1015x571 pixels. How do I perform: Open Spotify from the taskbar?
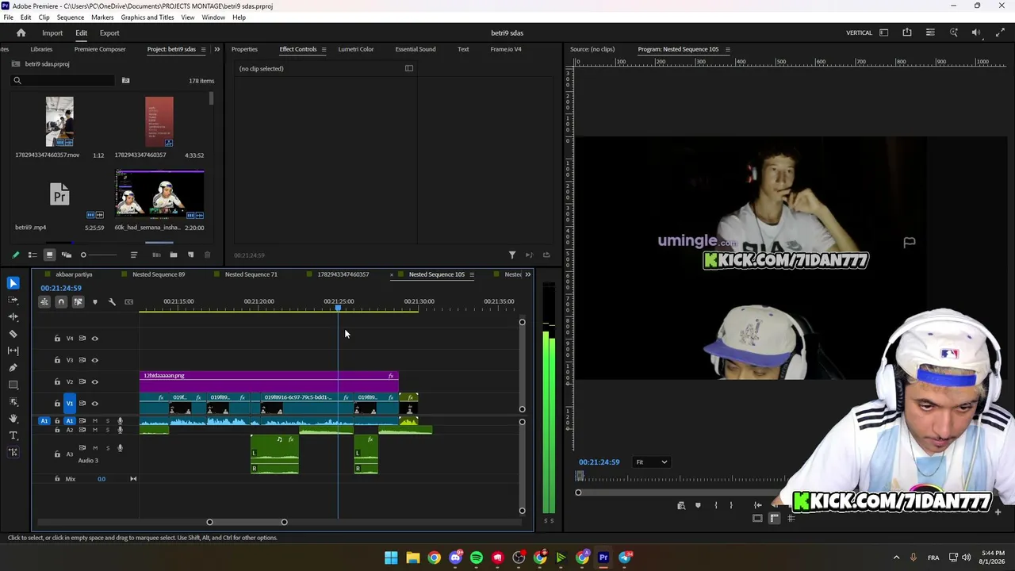click(x=476, y=558)
